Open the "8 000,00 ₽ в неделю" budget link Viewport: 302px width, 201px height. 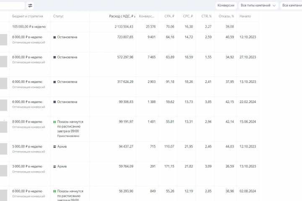27,121
